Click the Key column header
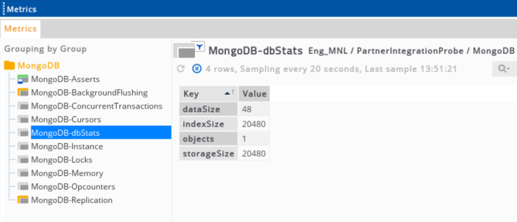Viewport: 517px width, 222px height. coord(208,93)
